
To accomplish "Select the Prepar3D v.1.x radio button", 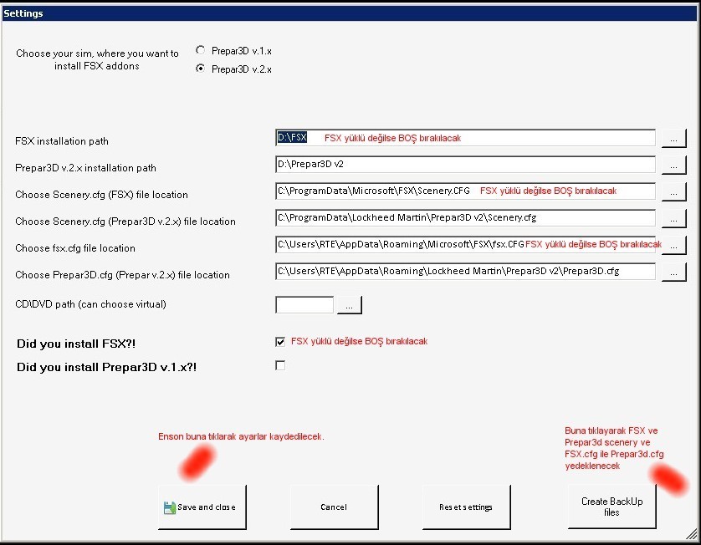I will click(x=200, y=50).
